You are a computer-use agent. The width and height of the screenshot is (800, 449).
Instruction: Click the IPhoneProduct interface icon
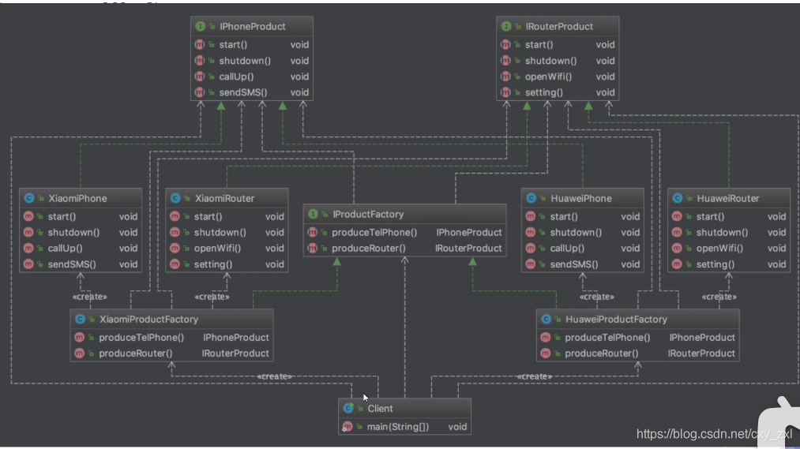(x=201, y=26)
